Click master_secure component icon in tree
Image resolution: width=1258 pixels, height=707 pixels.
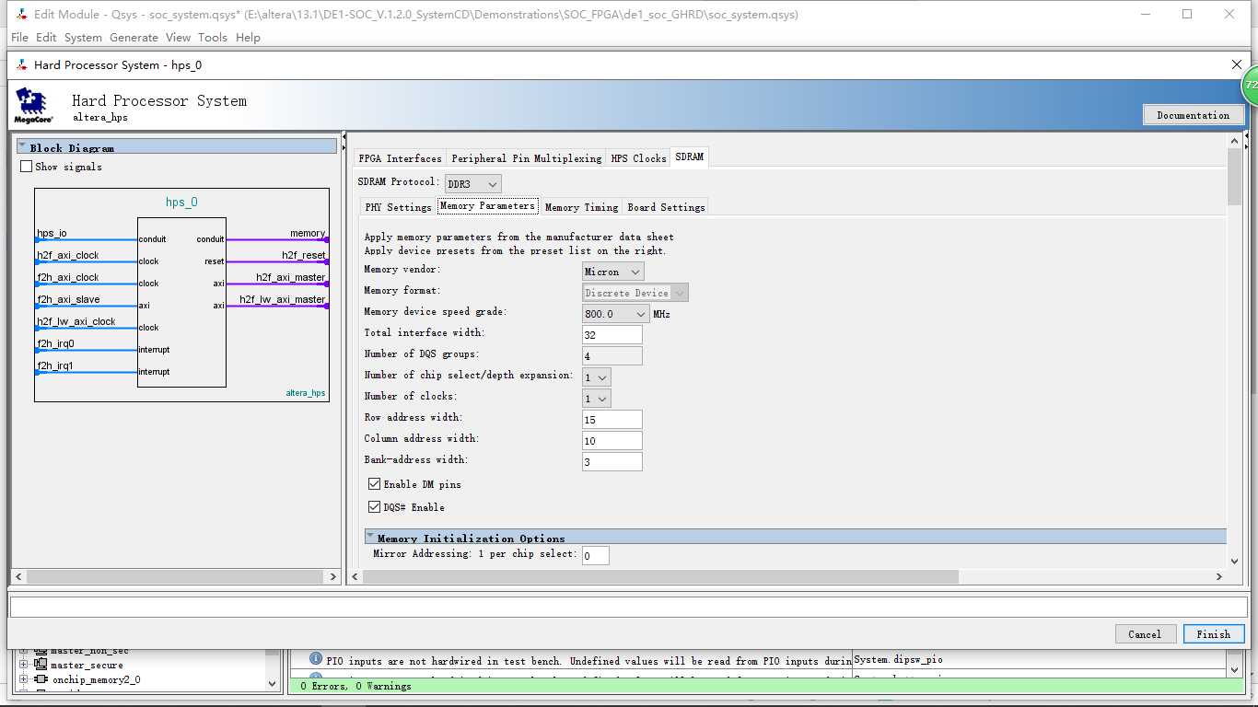pos(41,665)
